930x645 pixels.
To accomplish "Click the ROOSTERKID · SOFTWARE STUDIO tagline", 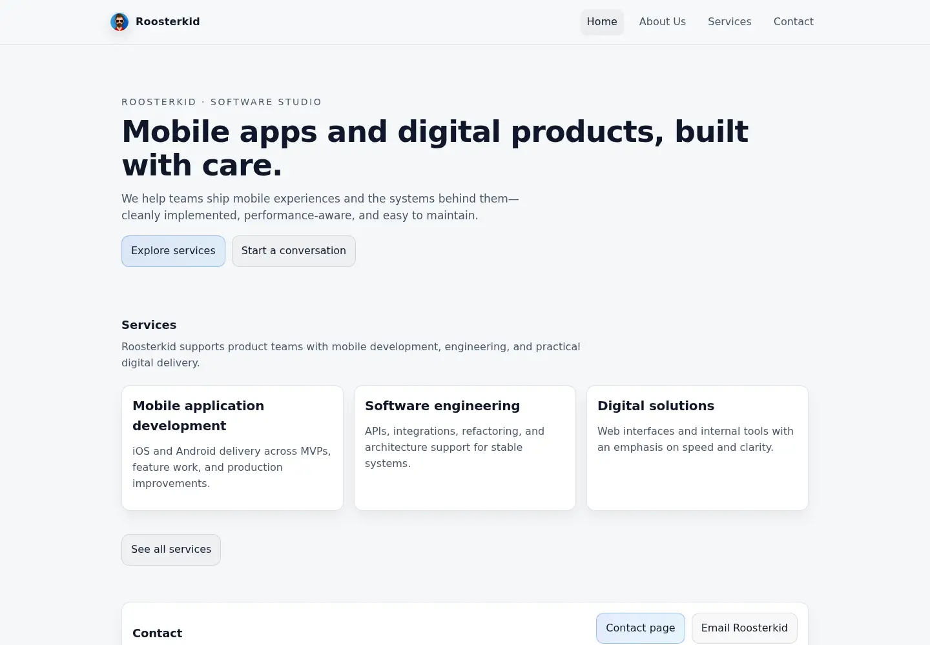I will pyautogui.click(x=222, y=102).
